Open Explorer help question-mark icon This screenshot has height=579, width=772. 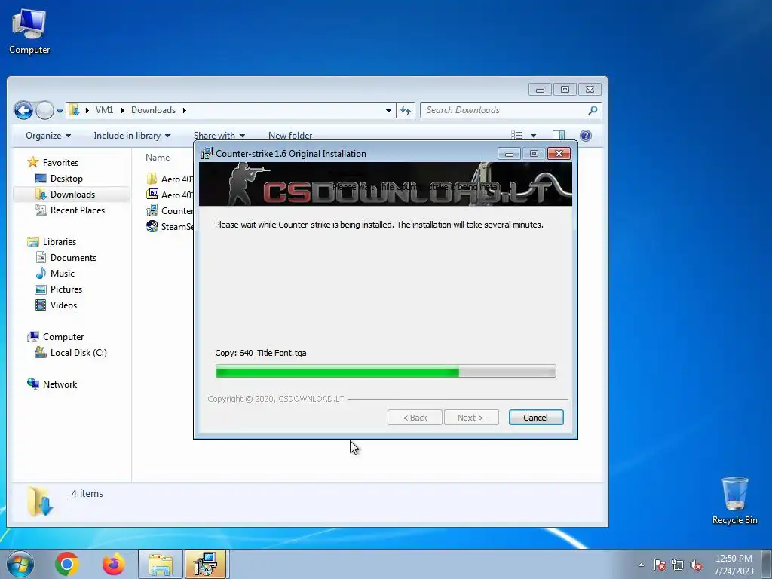tap(585, 136)
